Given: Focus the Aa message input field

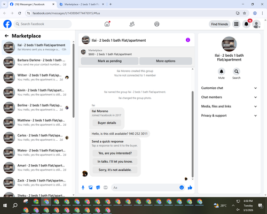Looking at the screenshot, I should coord(145,188).
